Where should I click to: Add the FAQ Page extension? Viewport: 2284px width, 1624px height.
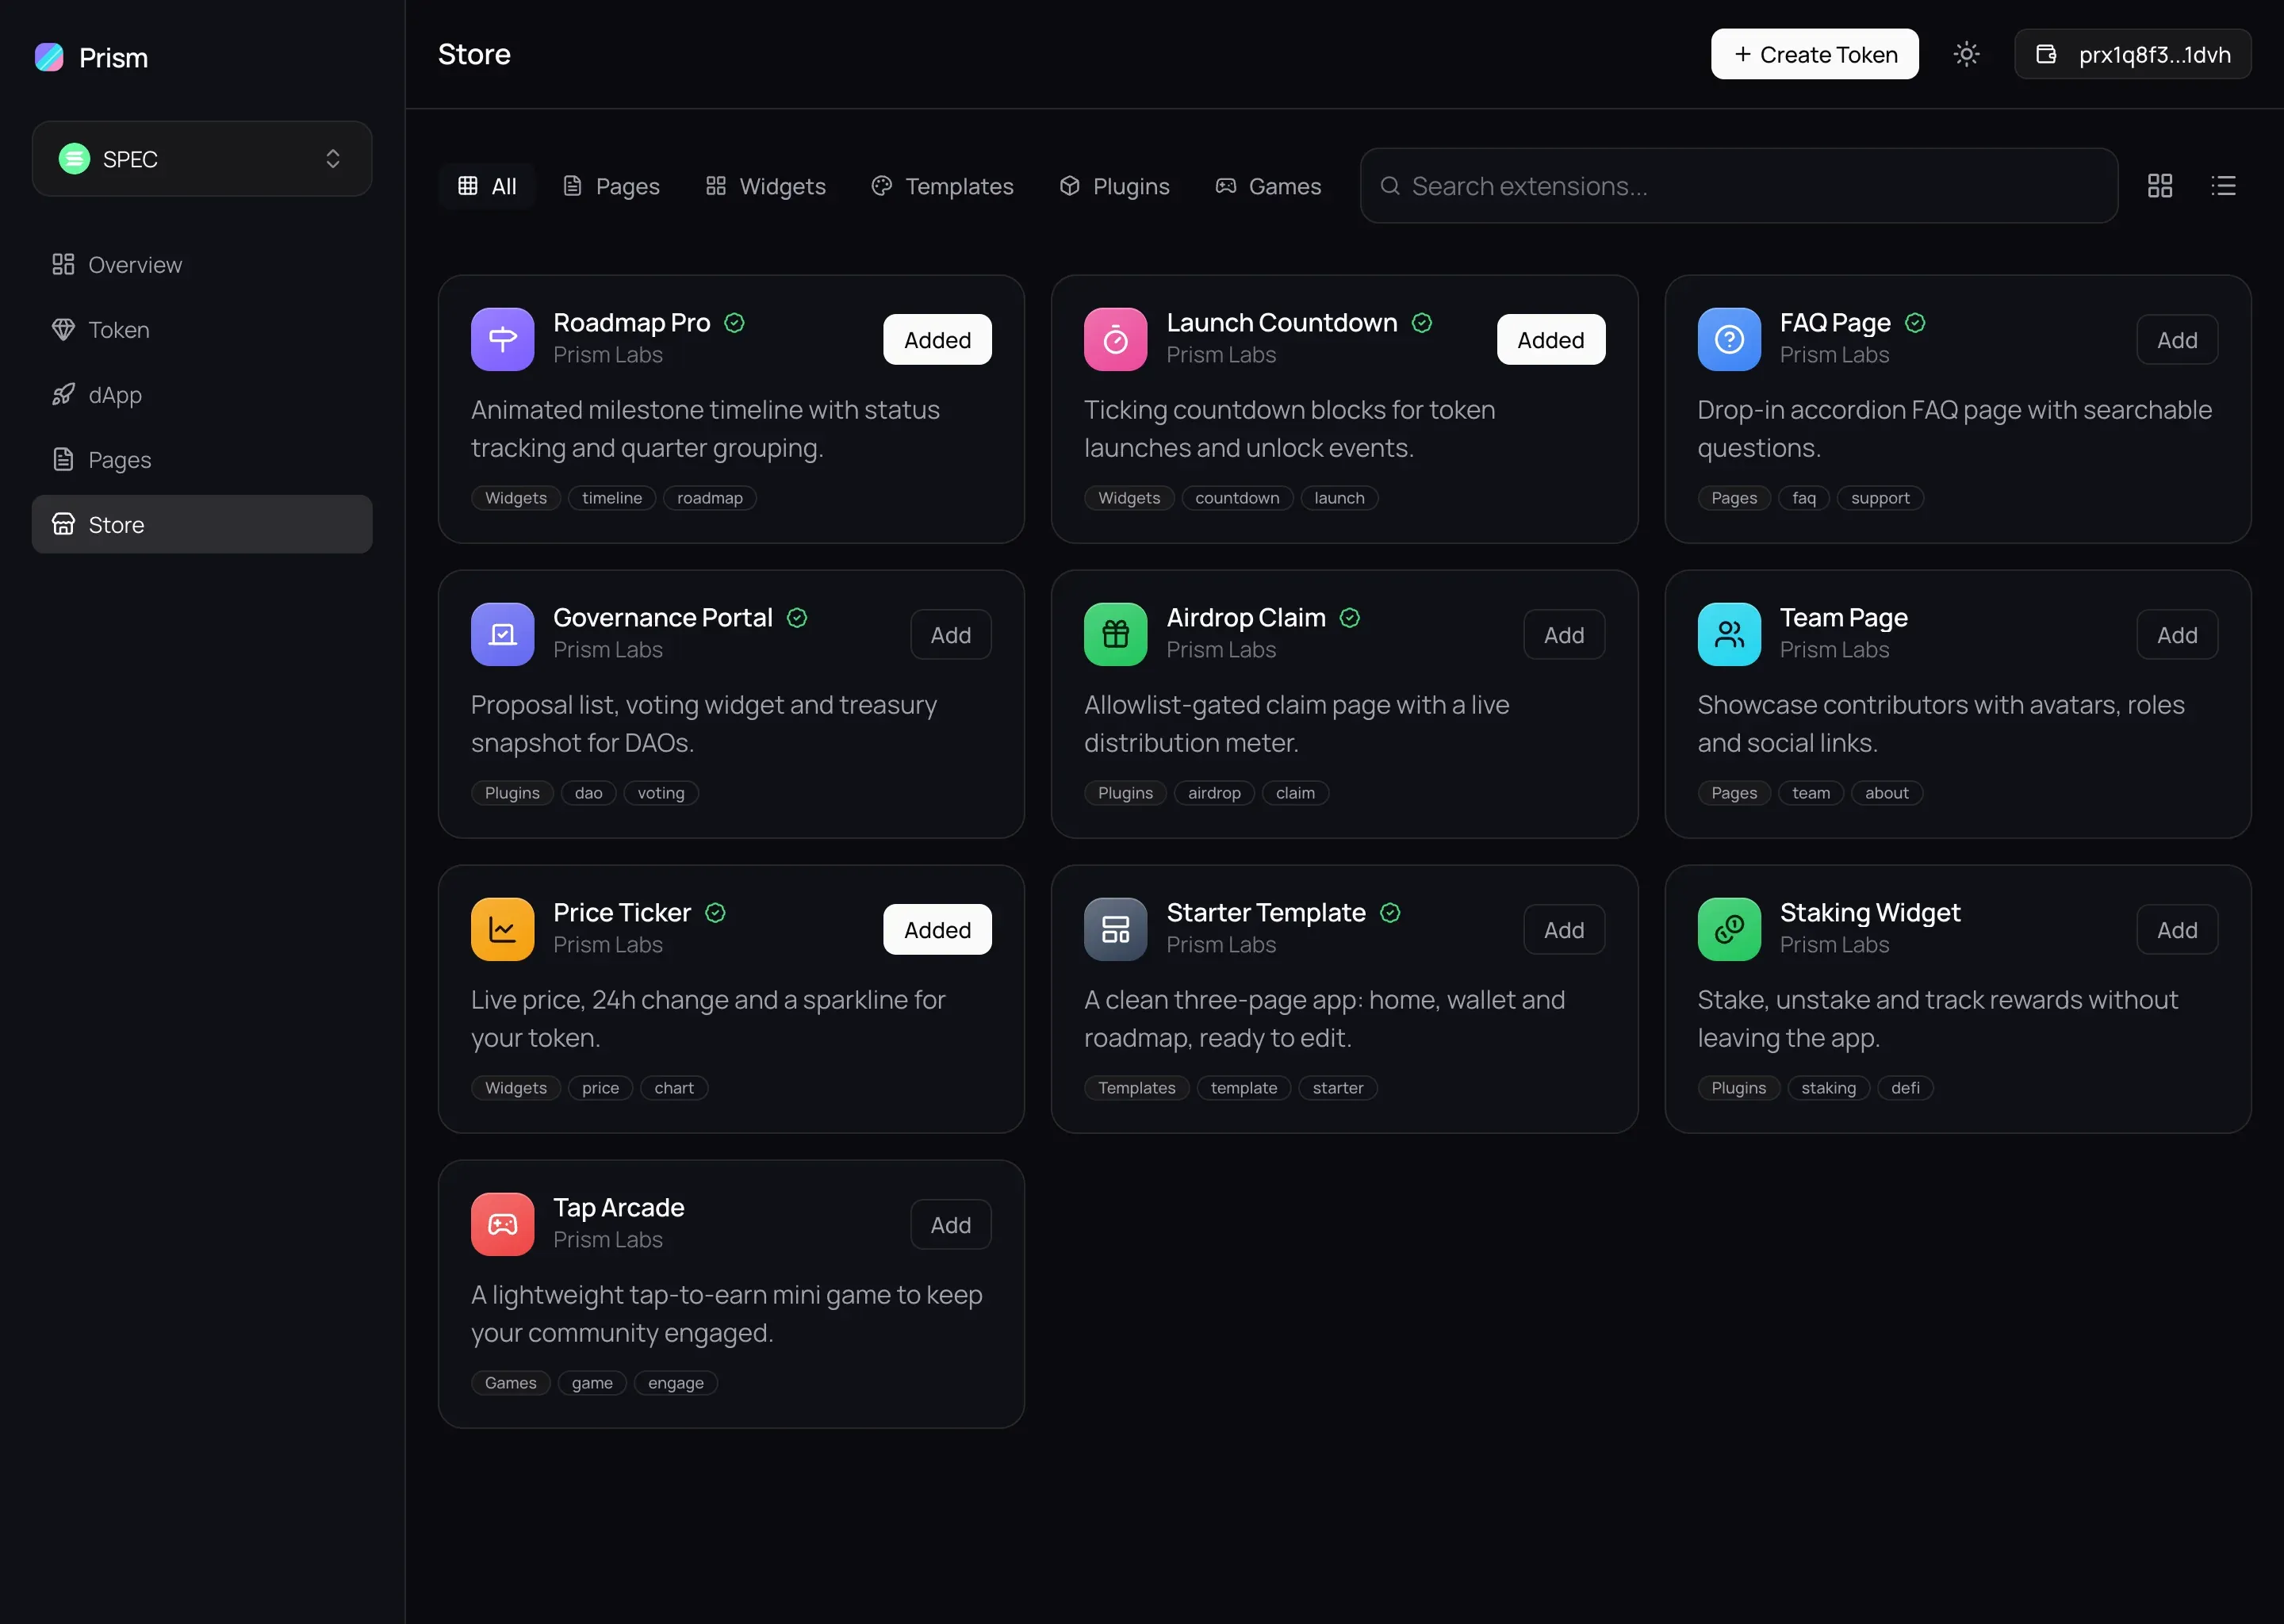pyautogui.click(x=2178, y=340)
